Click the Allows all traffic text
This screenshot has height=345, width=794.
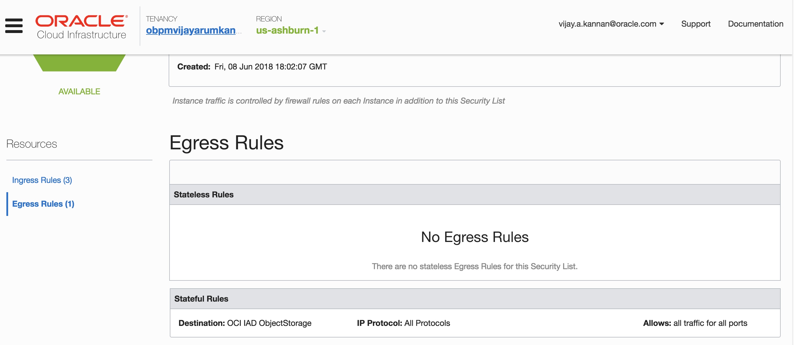[695, 323]
